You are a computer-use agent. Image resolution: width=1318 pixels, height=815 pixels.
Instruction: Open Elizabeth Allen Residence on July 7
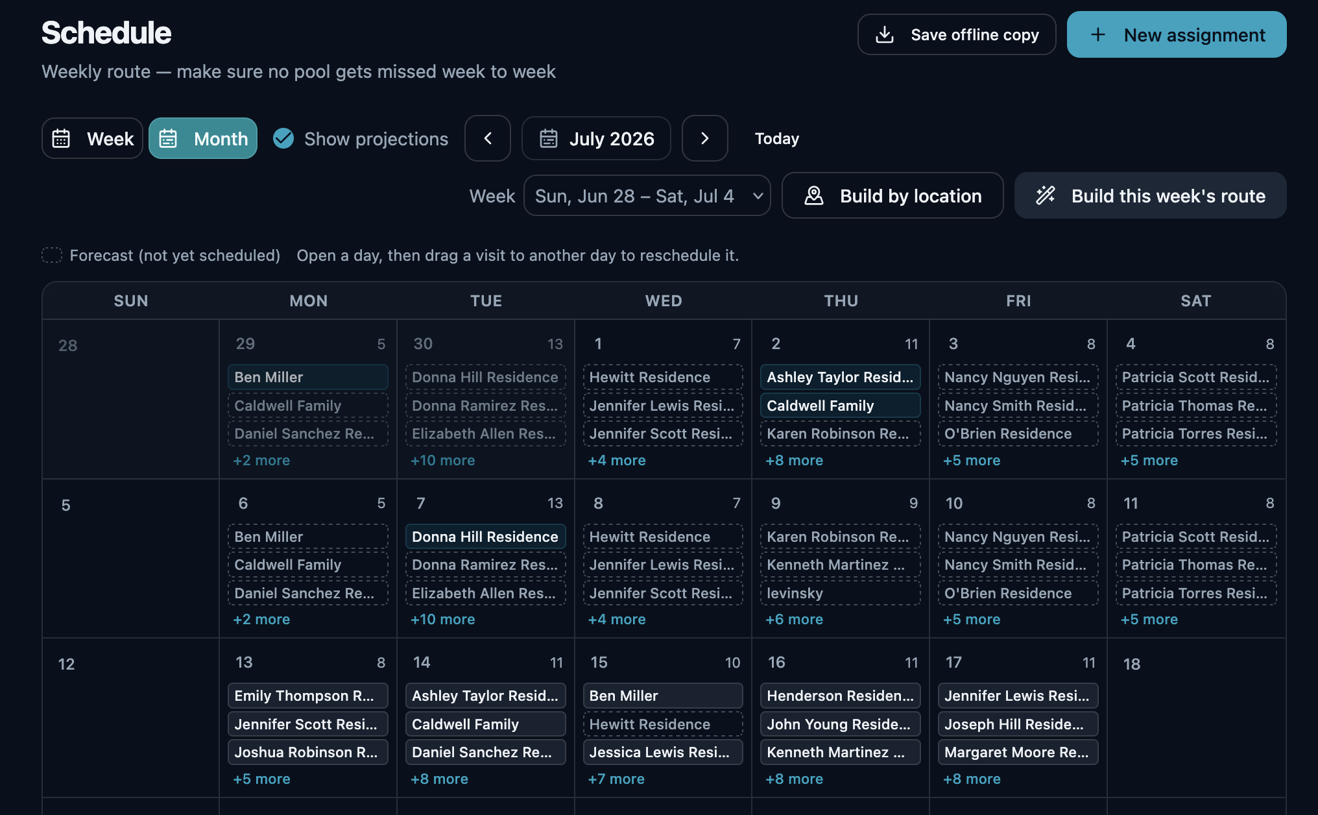486,593
